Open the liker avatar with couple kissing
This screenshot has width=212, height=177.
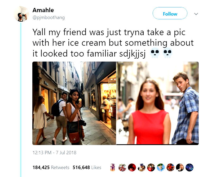(142, 167)
